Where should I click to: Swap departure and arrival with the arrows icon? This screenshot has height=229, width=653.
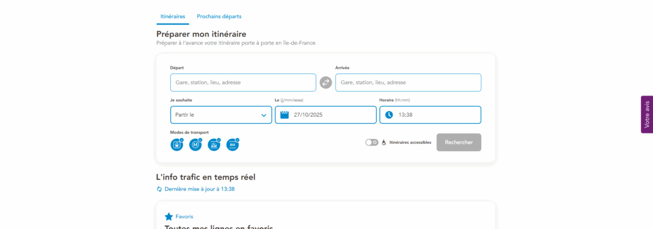point(325,82)
